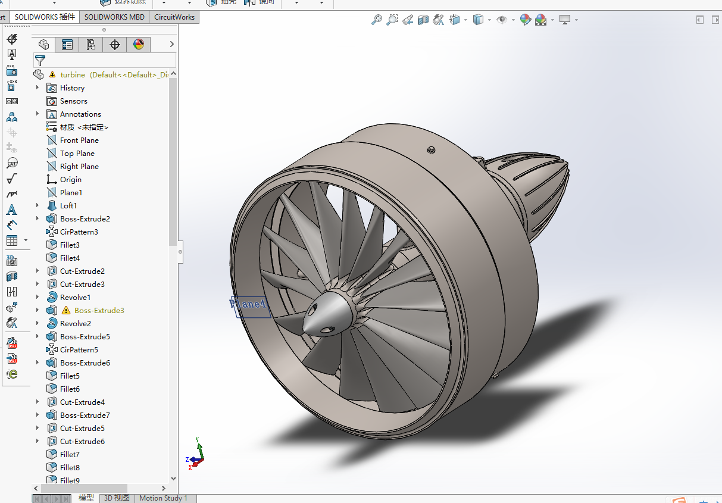Open the Hide/Show Items eye icon
The image size is (722, 503).
[502, 20]
